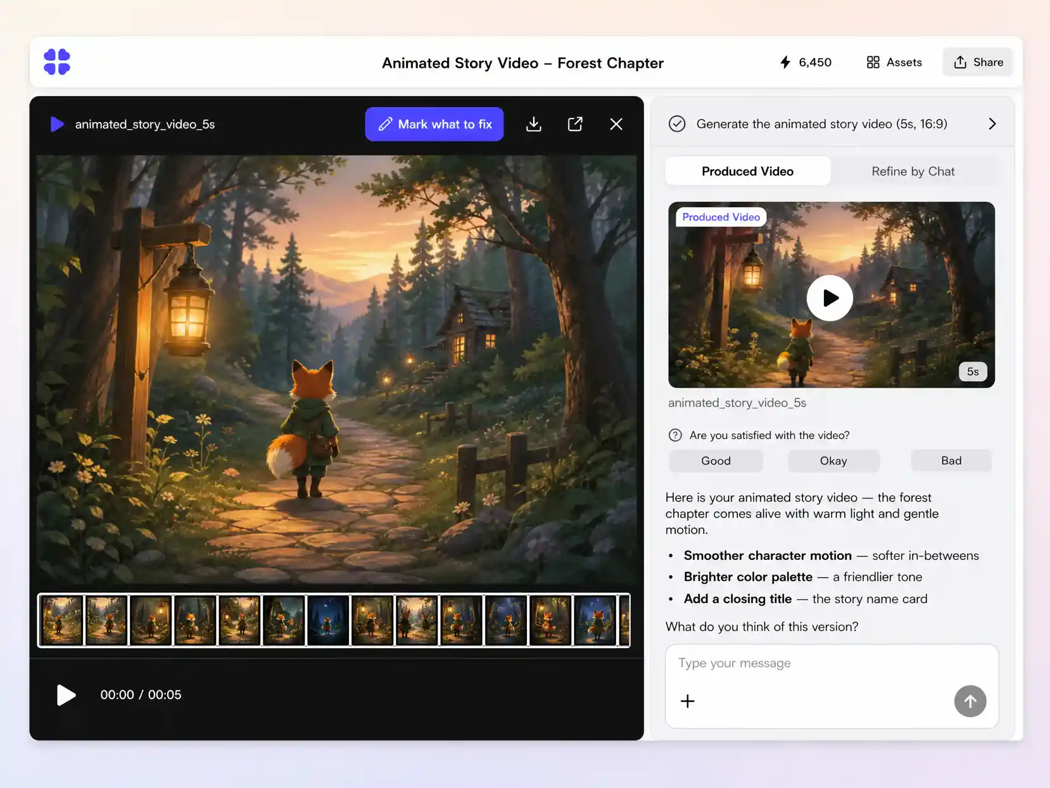Viewport: 1050px width, 788px height.
Task: Send message with the up arrow button
Action: [970, 701]
